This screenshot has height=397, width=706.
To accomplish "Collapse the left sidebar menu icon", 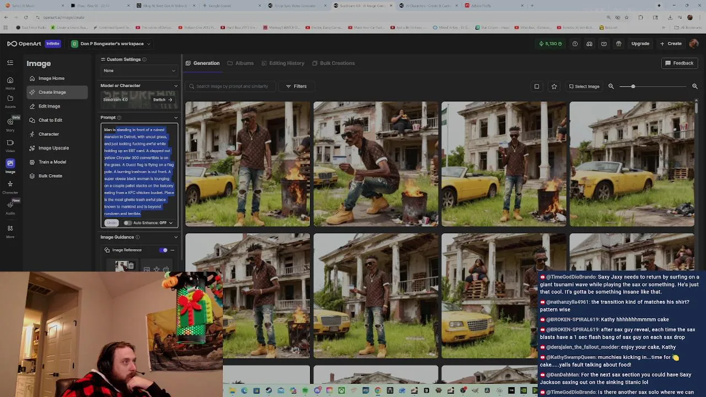I will click(10, 63).
